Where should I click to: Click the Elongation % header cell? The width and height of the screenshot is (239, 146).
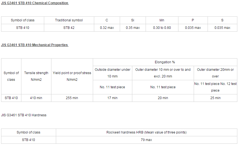click(x=165, y=62)
